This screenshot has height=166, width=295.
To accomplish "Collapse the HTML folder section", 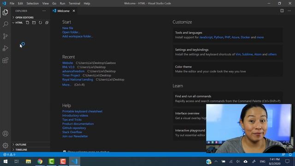I will 17,23.
